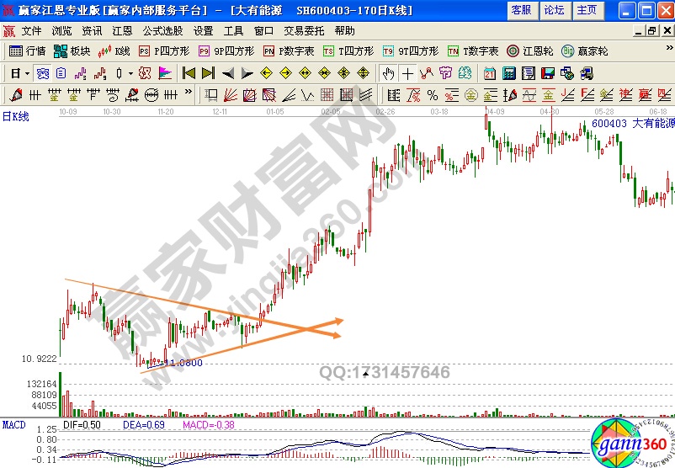Switch to K线 candlestick chart

point(115,51)
